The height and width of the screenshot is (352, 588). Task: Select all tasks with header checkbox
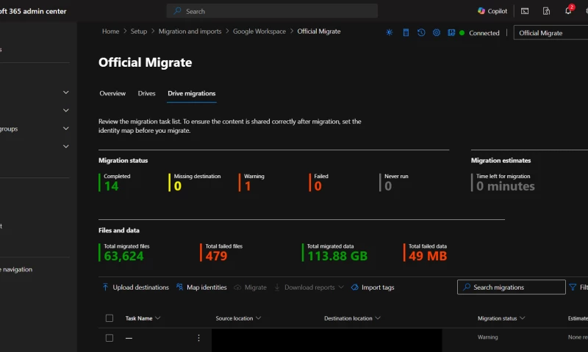pyautogui.click(x=110, y=318)
